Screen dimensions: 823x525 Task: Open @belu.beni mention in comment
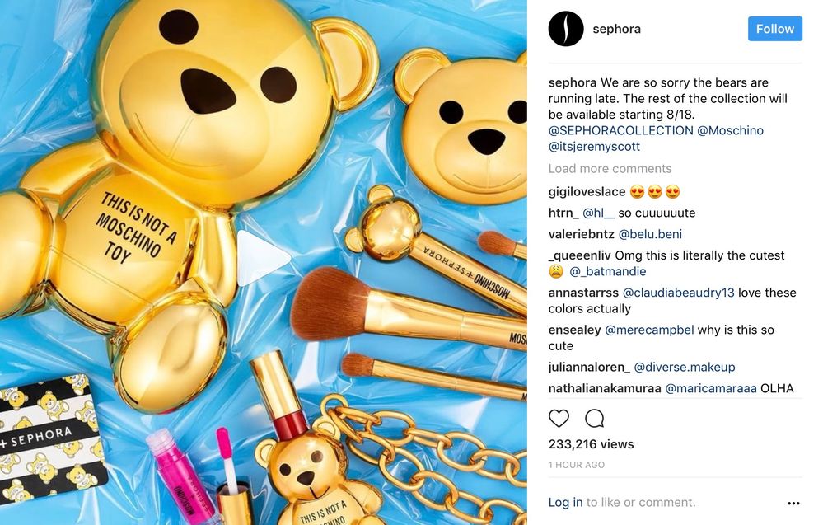(x=650, y=234)
